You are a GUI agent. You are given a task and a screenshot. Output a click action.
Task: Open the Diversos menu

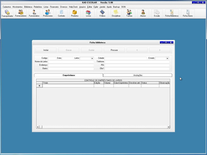64,7
